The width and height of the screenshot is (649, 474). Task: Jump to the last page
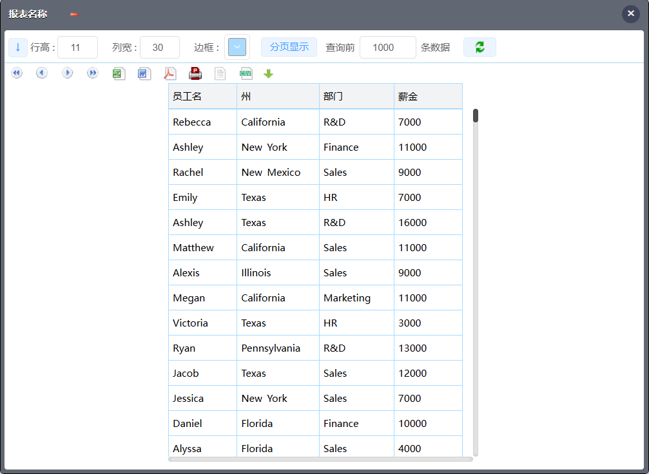(93, 73)
